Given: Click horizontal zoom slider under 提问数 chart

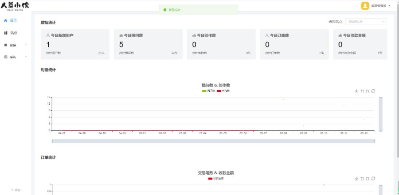Looking at the screenshot, I should click(x=213, y=141).
